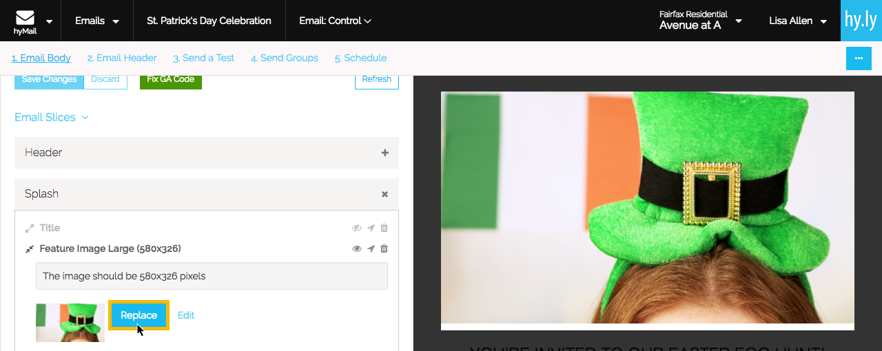Go to 2. Email Header step
Viewport: 882px width, 351px height.
tap(122, 58)
